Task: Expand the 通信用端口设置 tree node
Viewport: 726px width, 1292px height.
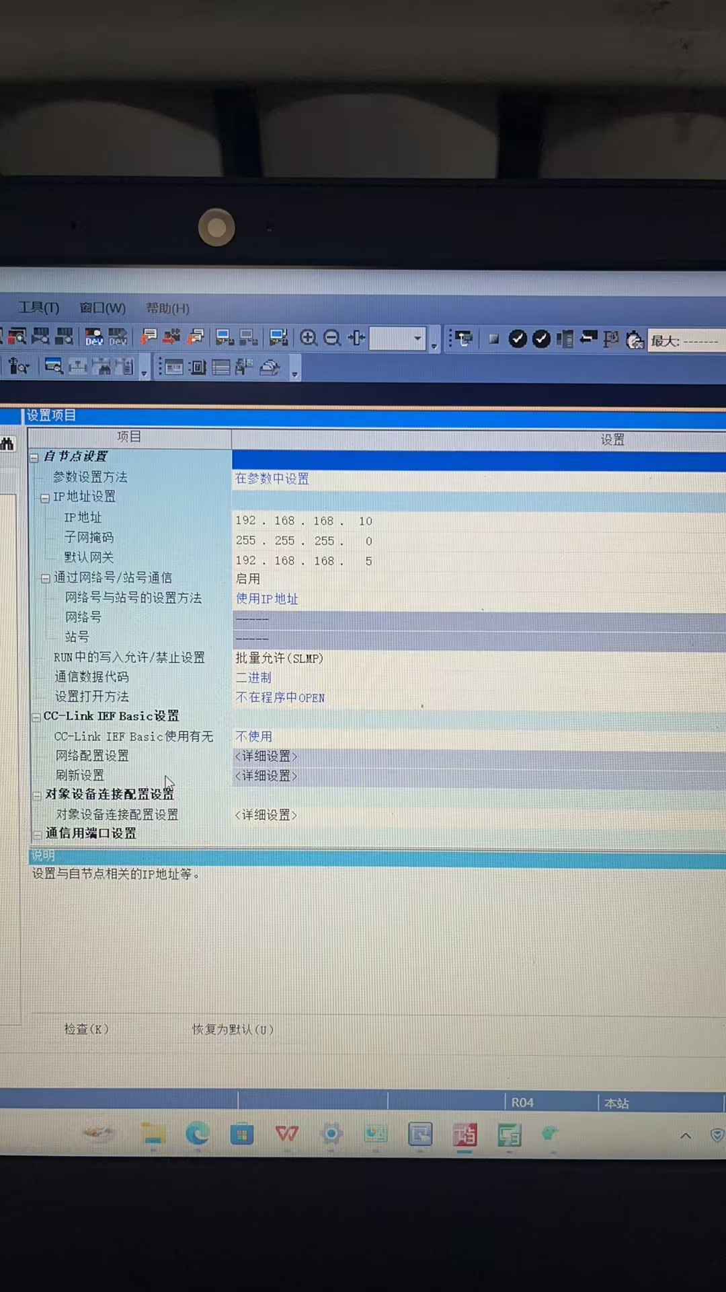Action: (x=38, y=834)
